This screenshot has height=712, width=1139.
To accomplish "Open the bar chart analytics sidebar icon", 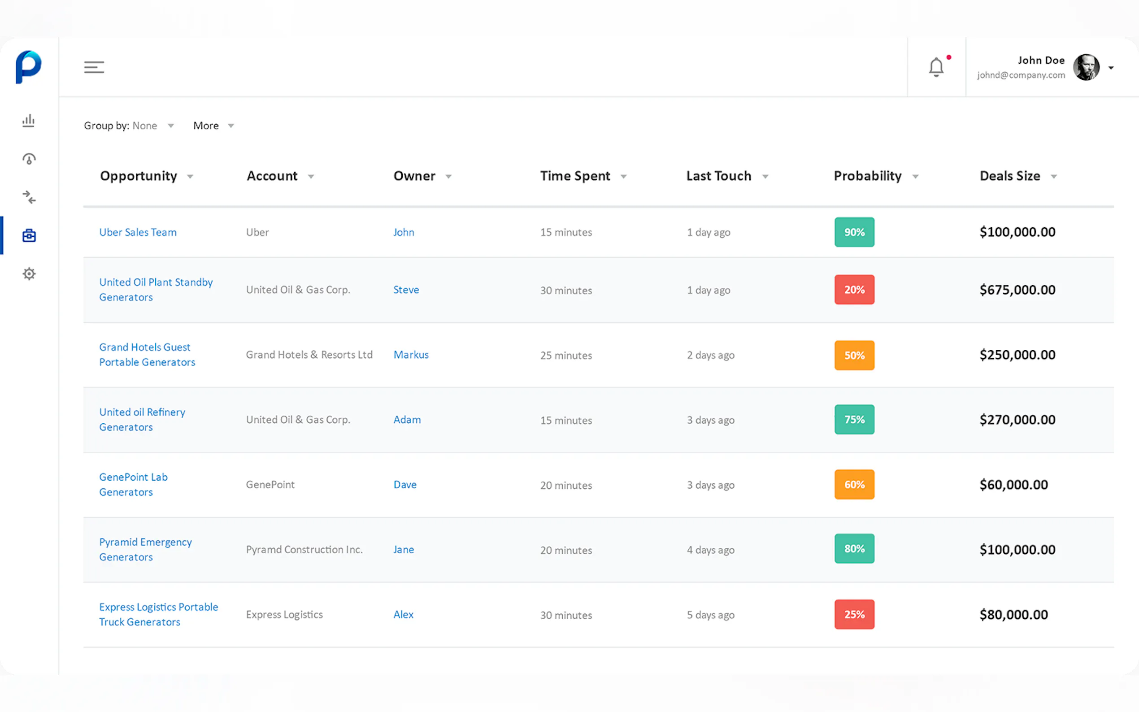I will pos(29,121).
